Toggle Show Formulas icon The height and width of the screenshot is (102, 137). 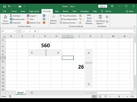pos(80,16)
